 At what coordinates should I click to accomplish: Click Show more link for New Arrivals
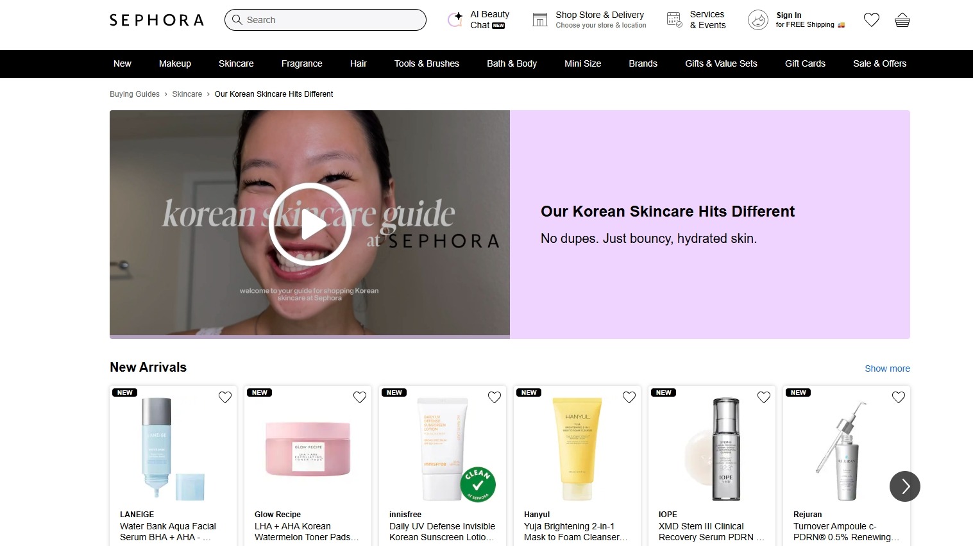point(887,368)
